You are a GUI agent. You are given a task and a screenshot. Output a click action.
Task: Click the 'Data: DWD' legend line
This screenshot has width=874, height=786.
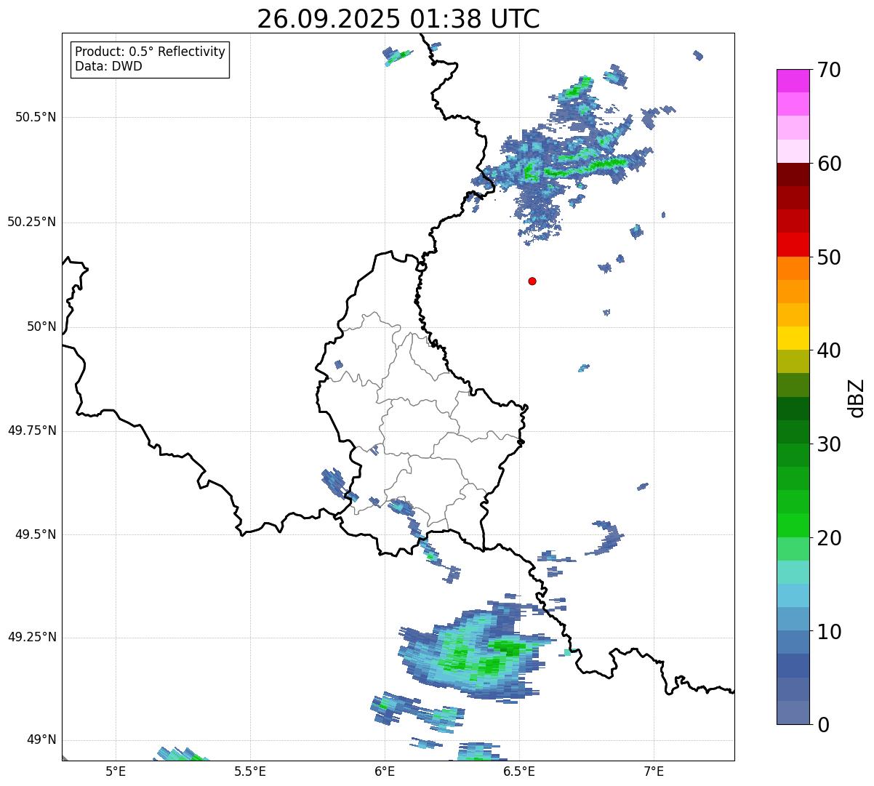coord(108,66)
